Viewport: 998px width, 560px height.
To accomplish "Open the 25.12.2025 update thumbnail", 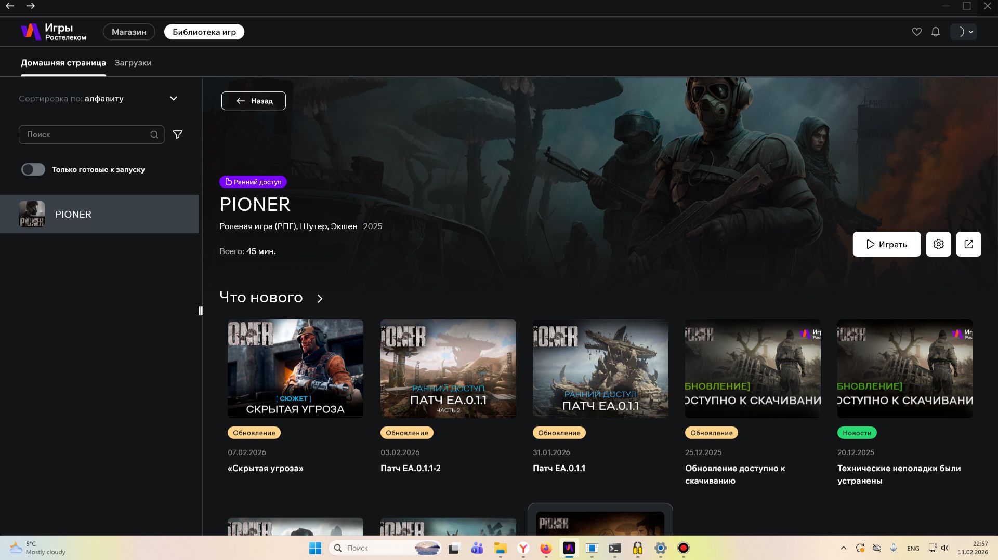I will [753, 369].
